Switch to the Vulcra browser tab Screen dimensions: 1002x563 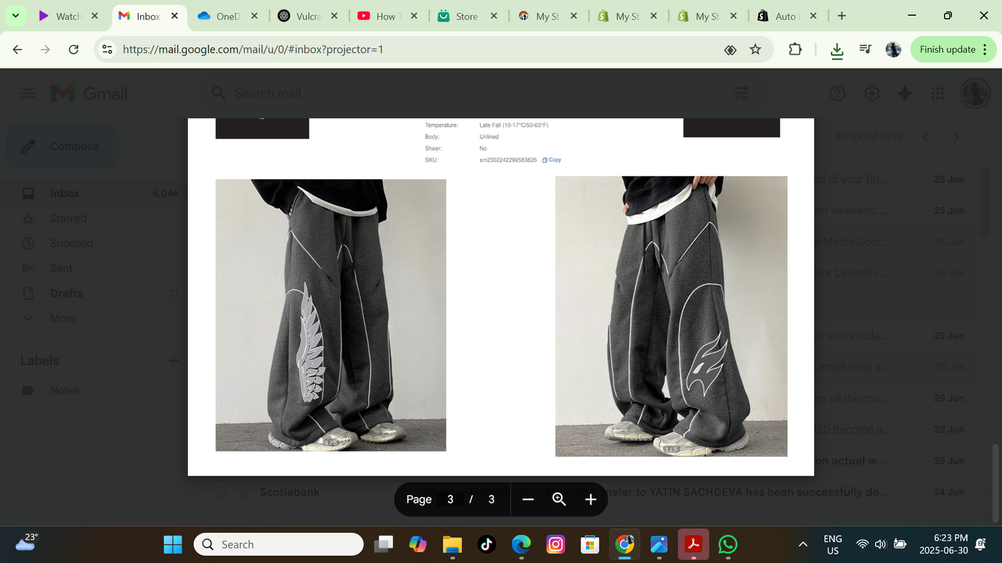click(x=300, y=16)
